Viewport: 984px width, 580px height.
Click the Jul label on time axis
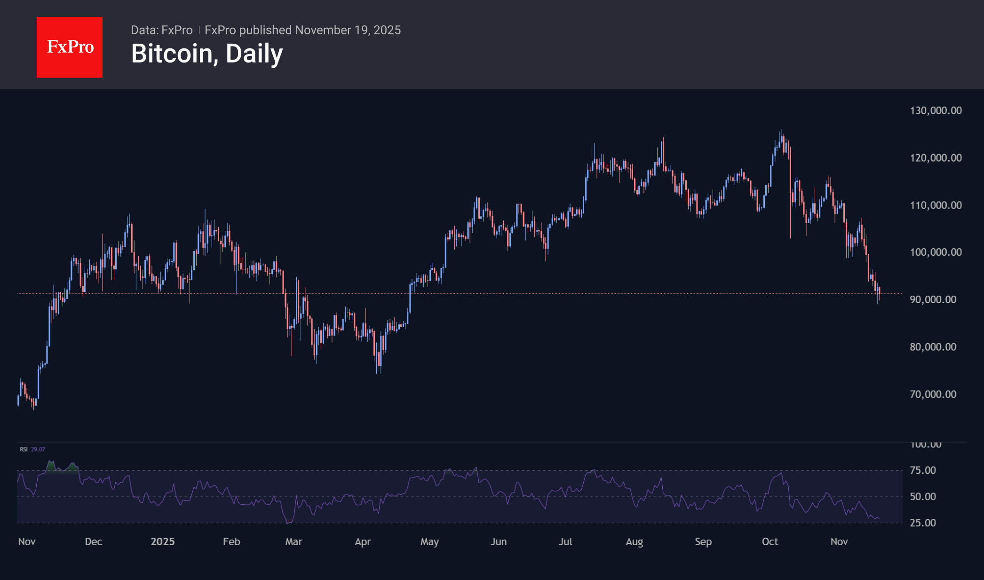[565, 542]
